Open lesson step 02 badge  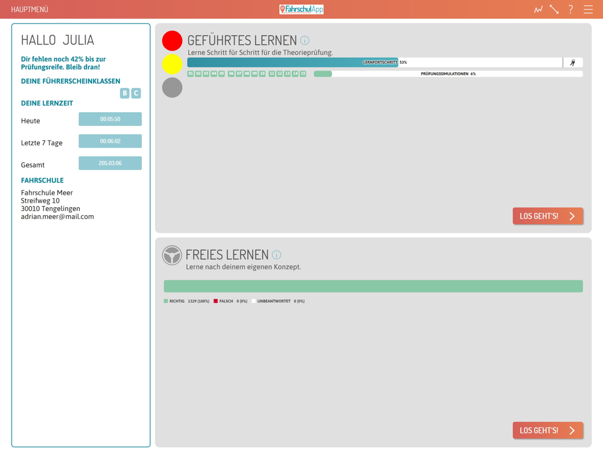(x=198, y=74)
